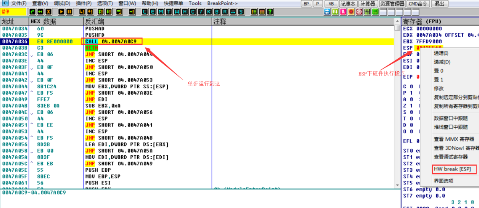The height and width of the screenshot is (208, 479).
Task: Click the VB button
Action: coord(331,4)
